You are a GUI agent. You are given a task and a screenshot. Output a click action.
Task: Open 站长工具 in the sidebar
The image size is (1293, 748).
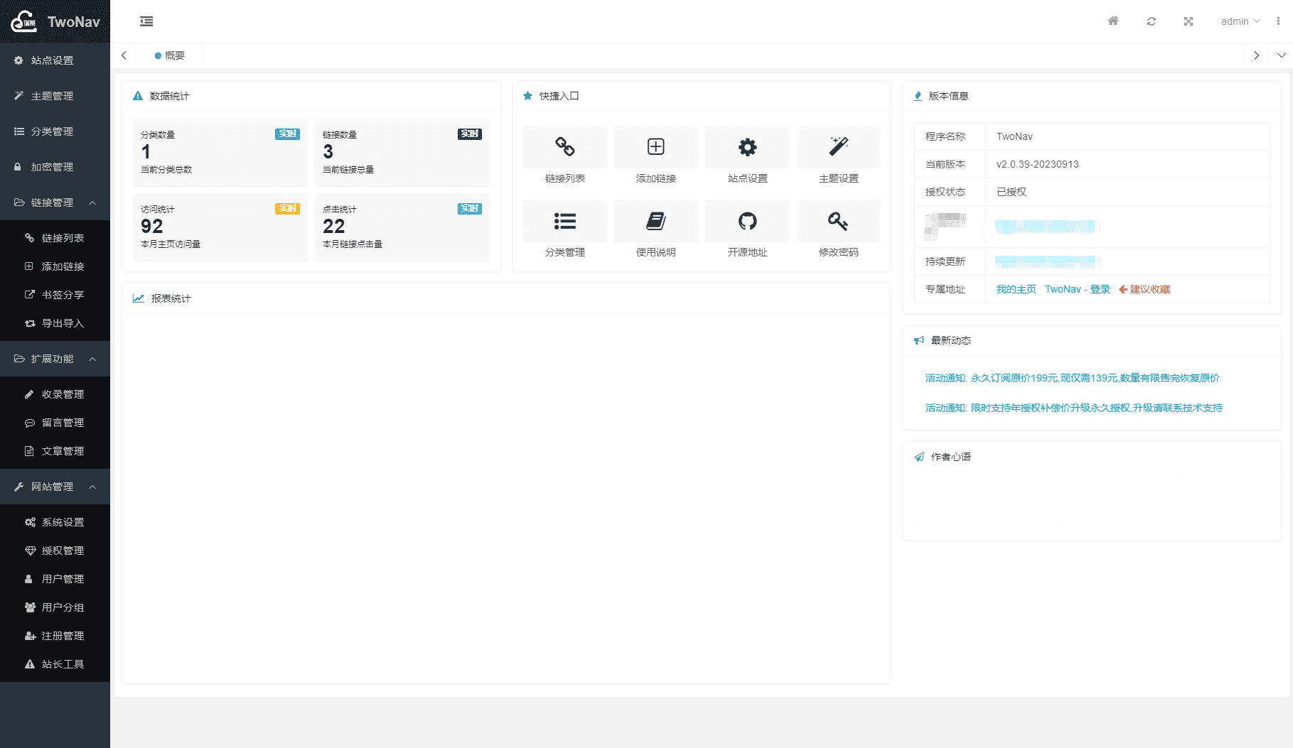click(55, 664)
